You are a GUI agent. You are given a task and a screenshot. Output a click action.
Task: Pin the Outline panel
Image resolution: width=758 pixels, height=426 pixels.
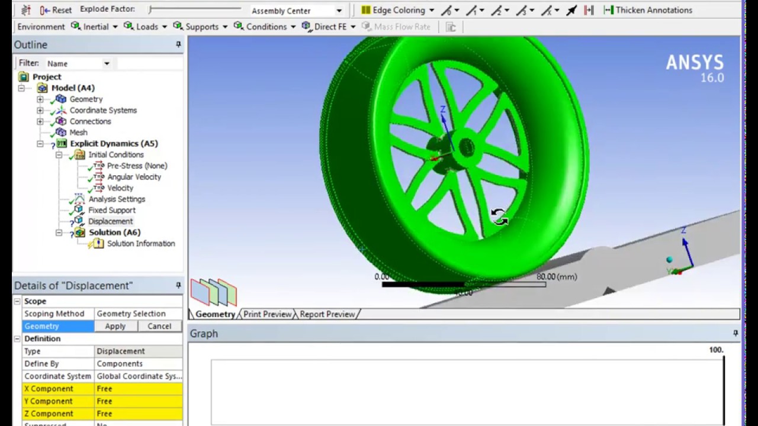(178, 44)
